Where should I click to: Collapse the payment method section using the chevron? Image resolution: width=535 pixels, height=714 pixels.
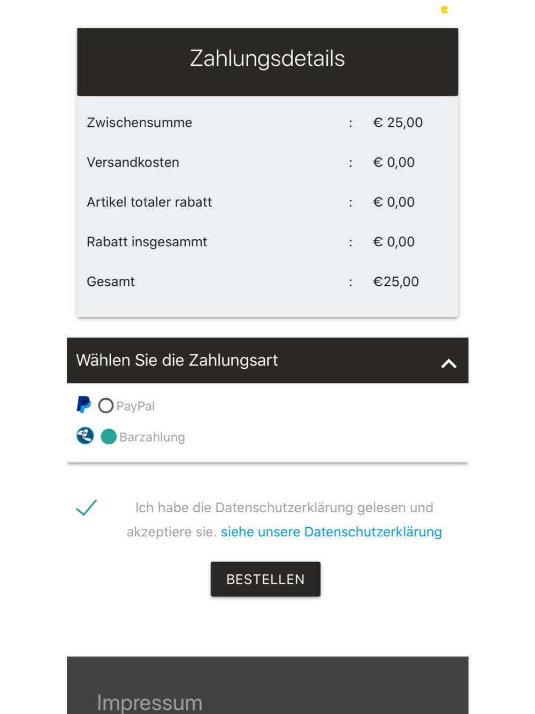coord(449,363)
